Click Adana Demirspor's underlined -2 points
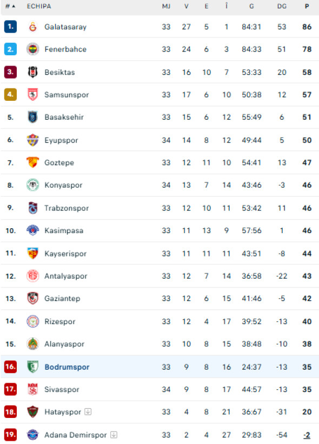This screenshot has height=444, width=319. click(x=307, y=435)
